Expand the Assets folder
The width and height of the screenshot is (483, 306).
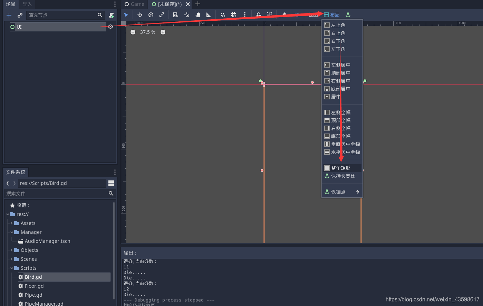[12, 223]
